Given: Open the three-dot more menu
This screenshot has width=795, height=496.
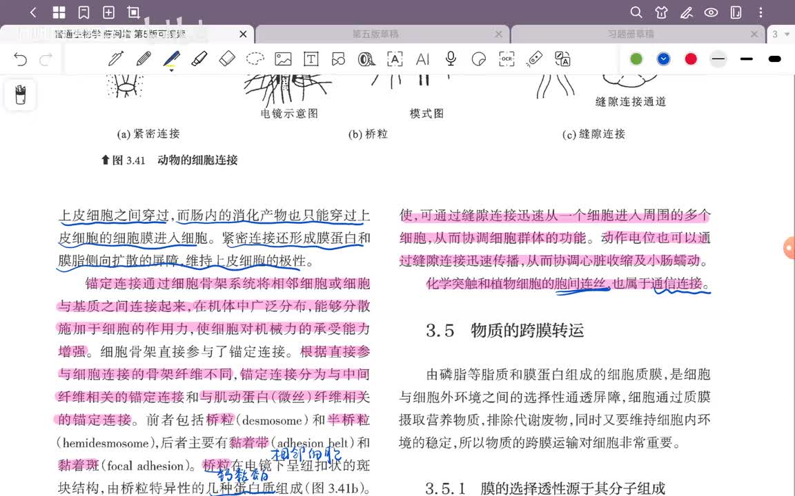Looking at the screenshot, I should click(760, 12).
